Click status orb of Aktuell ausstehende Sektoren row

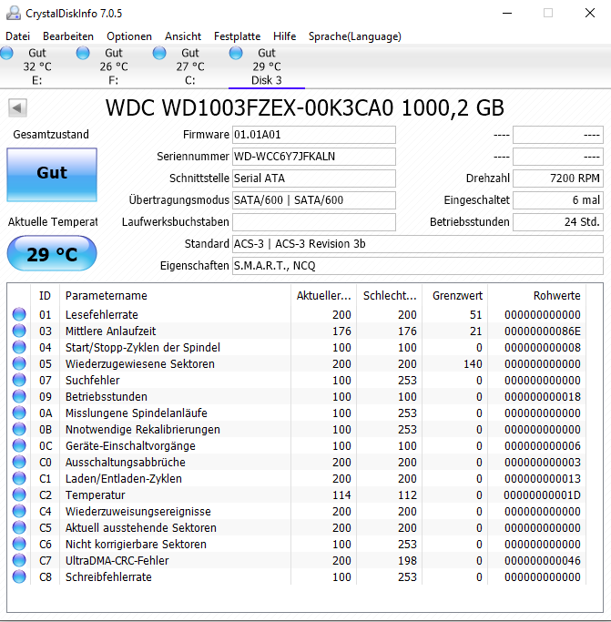pos(19,527)
